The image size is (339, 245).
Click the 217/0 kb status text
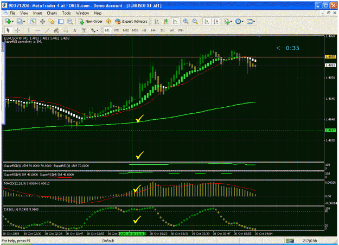click(310, 241)
